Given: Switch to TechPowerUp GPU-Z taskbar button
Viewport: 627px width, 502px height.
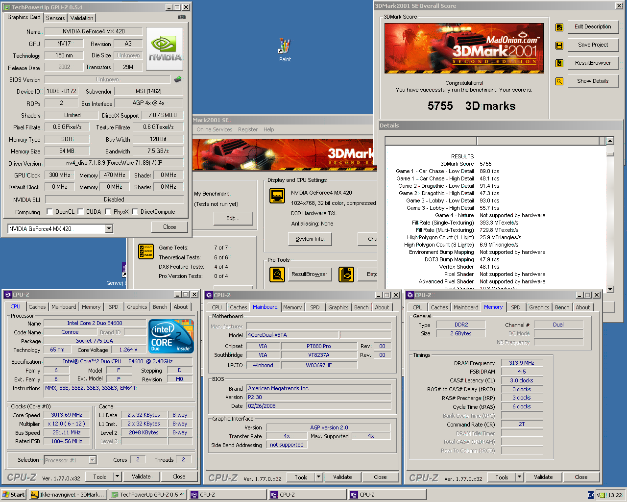Looking at the screenshot, I should [x=148, y=495].
